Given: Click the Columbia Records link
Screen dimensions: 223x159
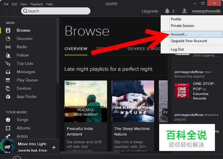Looking at the screenshot, I should click(200, 96).
